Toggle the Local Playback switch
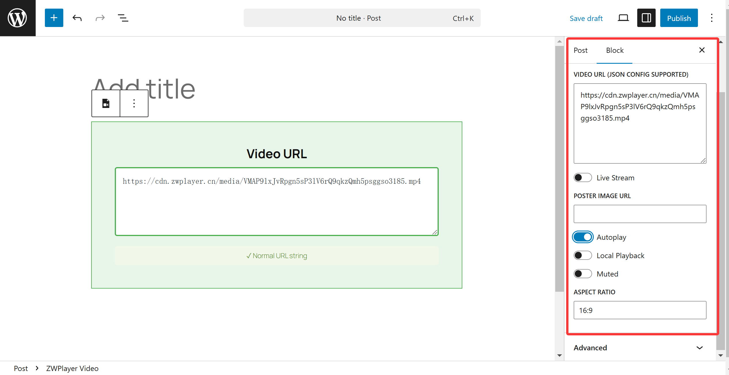 tap(583, 256)
